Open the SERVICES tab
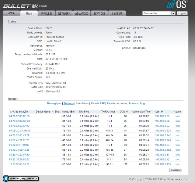Image resolution: width=195 pixels, height=183 pixels. pyautogui.click(x=99, y=13)
